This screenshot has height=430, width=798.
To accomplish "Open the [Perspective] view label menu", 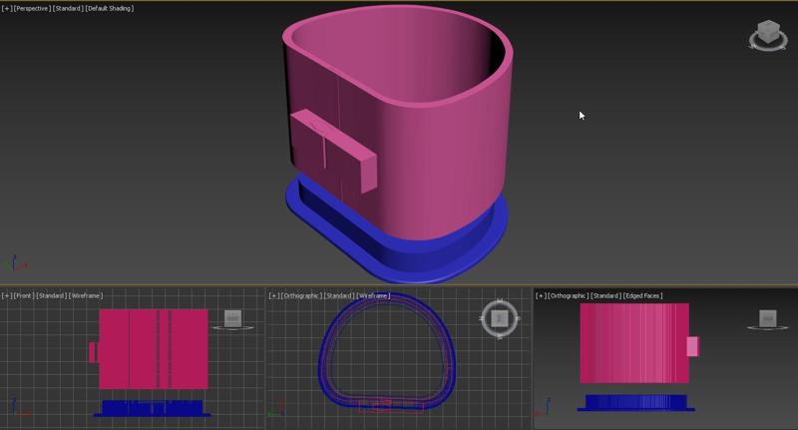I will coord(31,8).
